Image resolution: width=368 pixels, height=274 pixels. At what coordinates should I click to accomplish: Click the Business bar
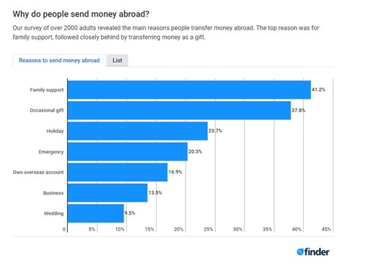click(108, 193)
